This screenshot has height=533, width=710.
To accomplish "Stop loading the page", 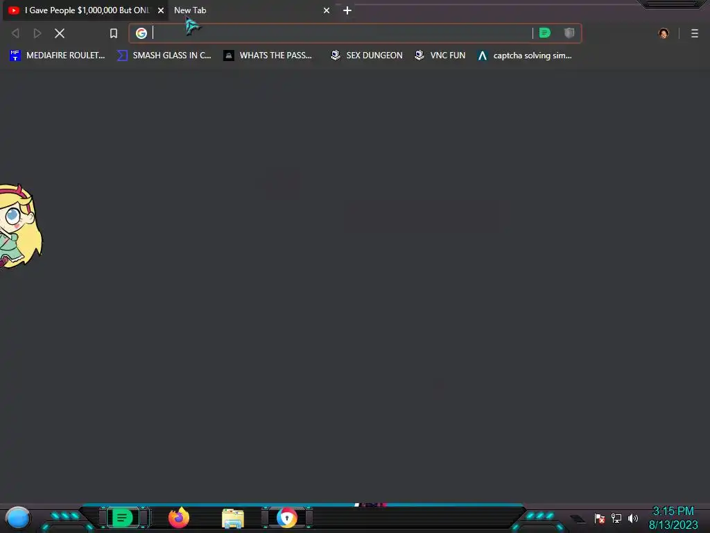I will (x=60, y=33).
